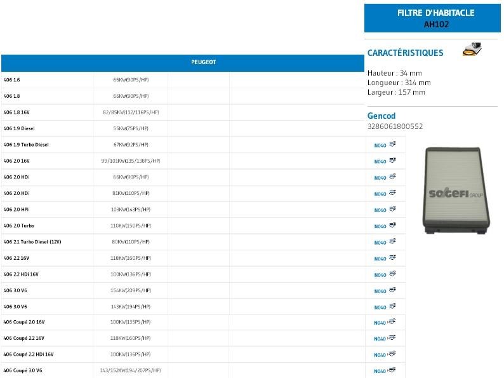Open the Sogefi cabin filter product image
This screenshot has width=504, height=378.
point(456,191)
